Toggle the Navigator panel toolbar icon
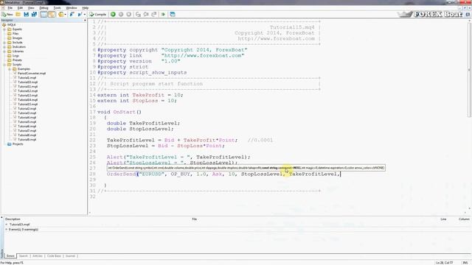Viewport: 472px width, 265px height. click(x=44, y=15)
